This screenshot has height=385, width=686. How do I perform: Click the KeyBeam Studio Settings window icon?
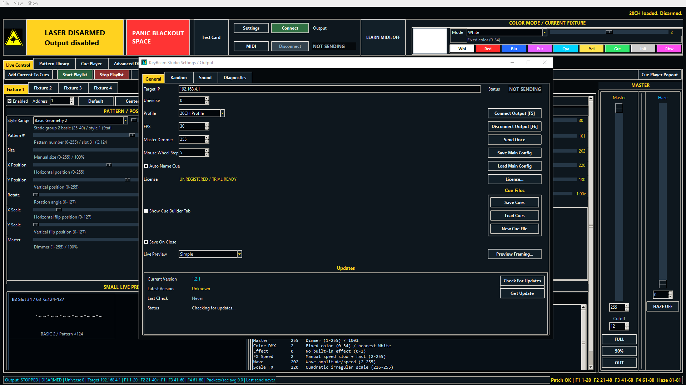(x=144, y=62)
